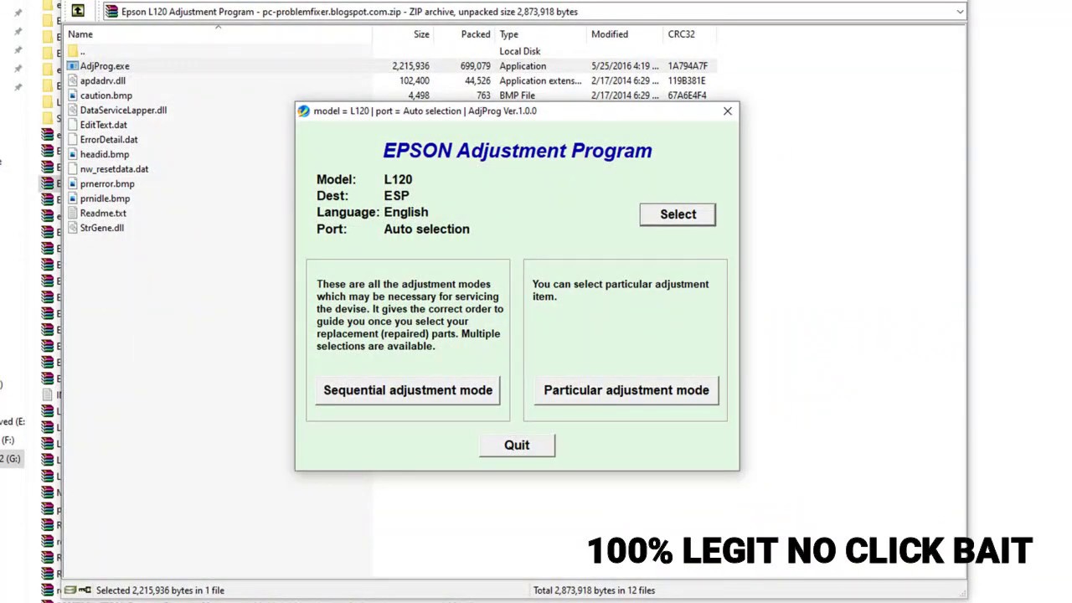Click the '1A794A7F' CRC32 value
The width and height of the screenshot is (1072, 603).
point(688,66)
